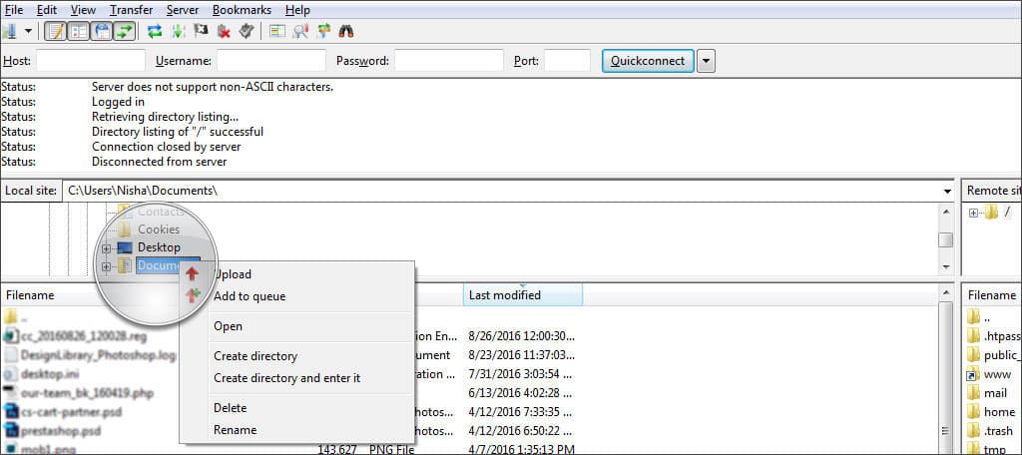This screenshot has width=1022, height=455.
Task: Click the disconnect from server icon
Action: coord(224,31)
